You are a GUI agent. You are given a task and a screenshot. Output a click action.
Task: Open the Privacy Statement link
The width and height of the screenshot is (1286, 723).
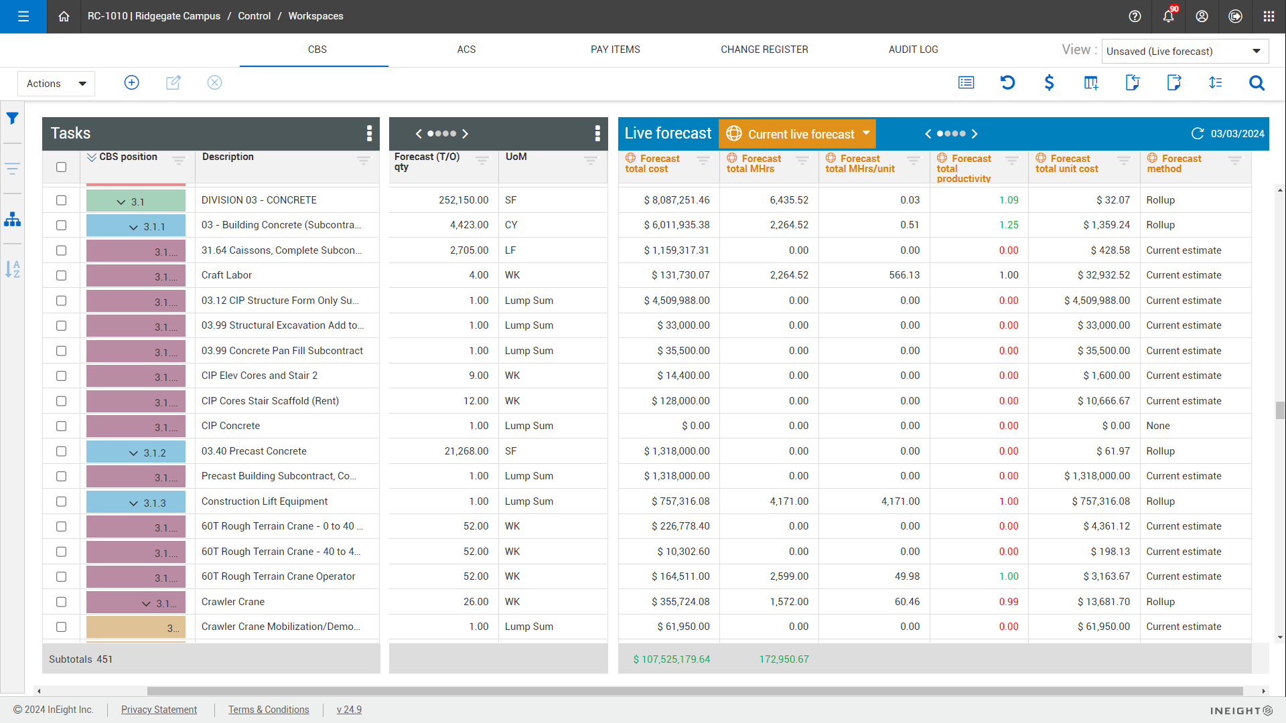(x=159, y=709)
